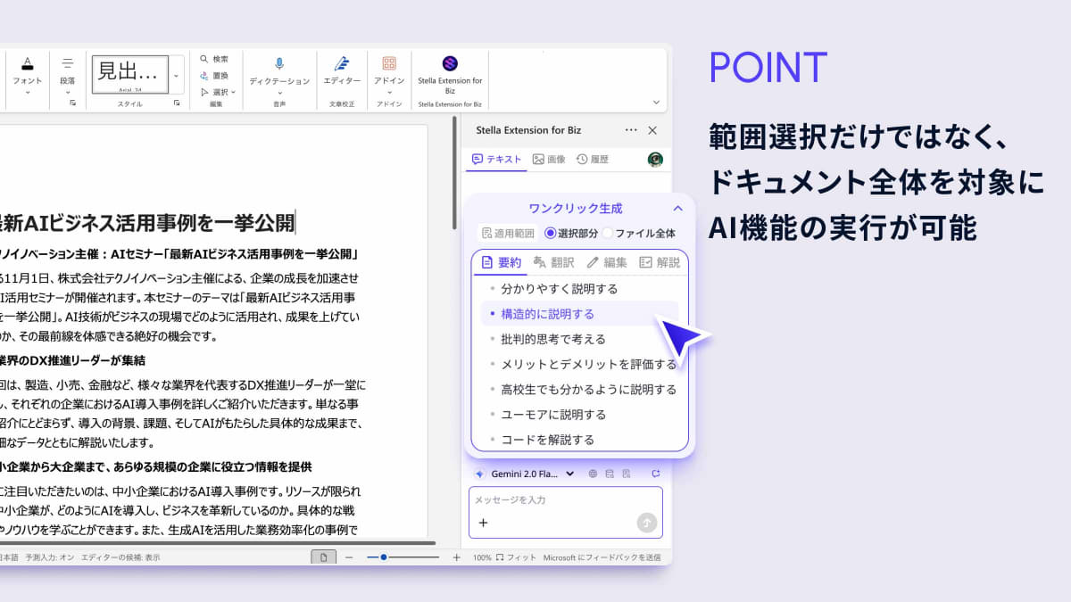Click the document horizontal scrollbar
Image resolution: width=1071 pixels, height=602 pixels.
(217, 542)
